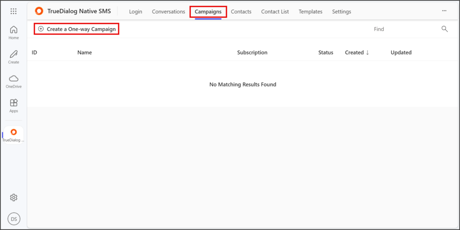This screenshot has width=460, height=230.
Task: Open the settings gear in sidebar
Action: [x=13, y=198]
